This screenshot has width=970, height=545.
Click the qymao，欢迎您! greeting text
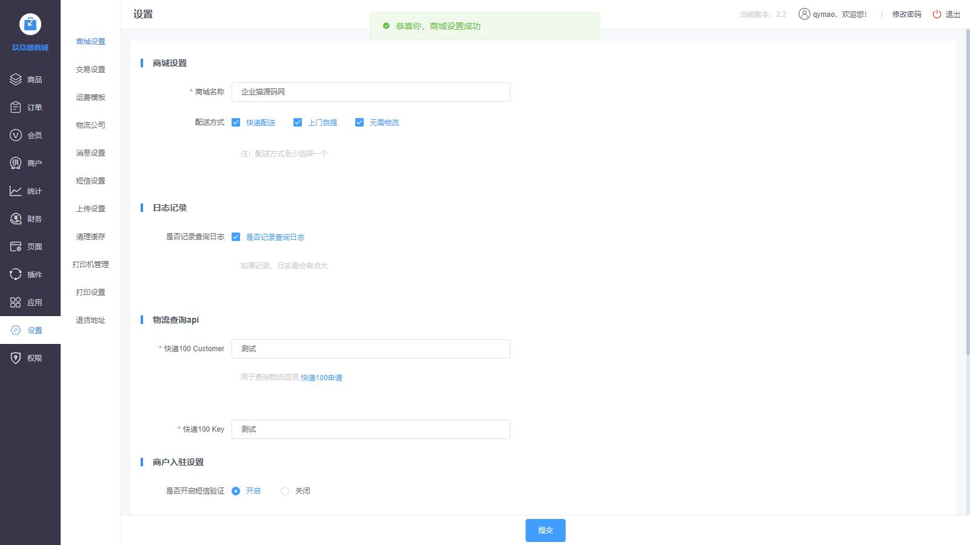coord(840,15)
